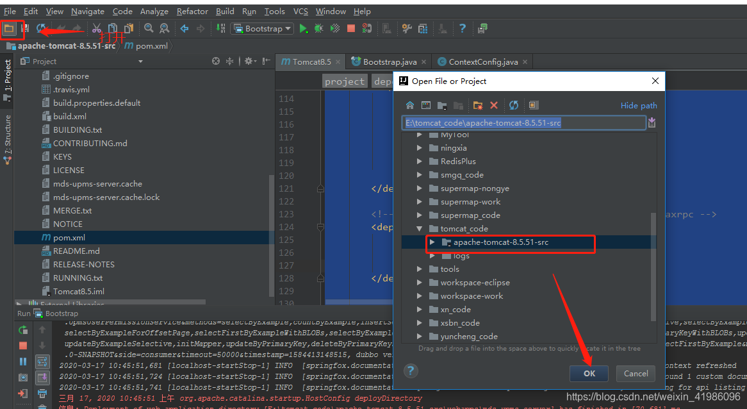The width and height of the screenshot is (747, 409).
Task: Click the Back navigation arrow
Action: [x=185, y=29]
